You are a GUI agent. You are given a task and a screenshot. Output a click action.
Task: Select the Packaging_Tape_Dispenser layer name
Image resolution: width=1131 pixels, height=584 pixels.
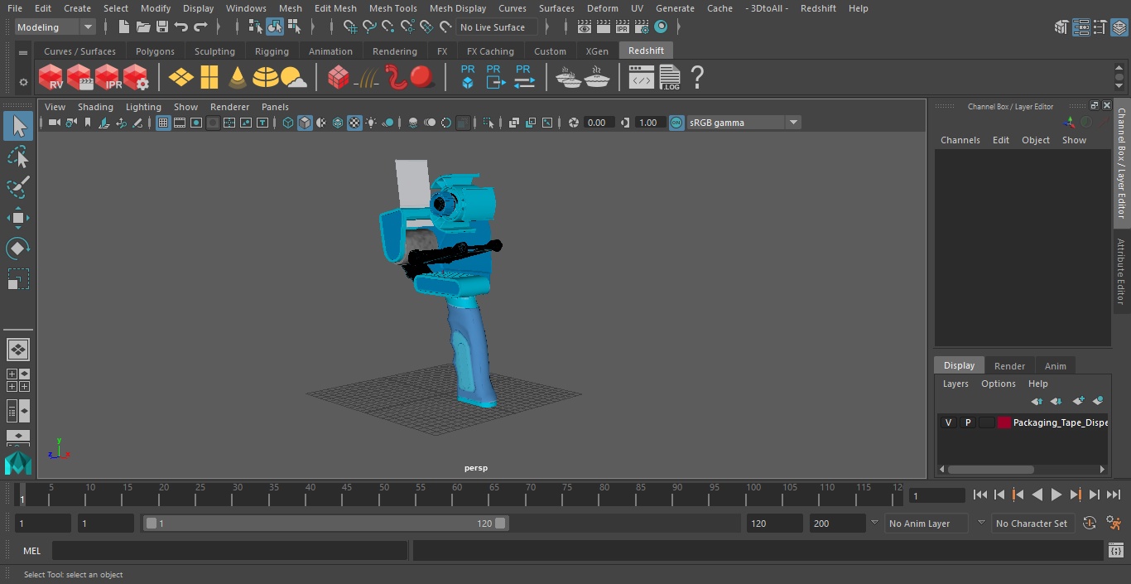coord(1060,422)
